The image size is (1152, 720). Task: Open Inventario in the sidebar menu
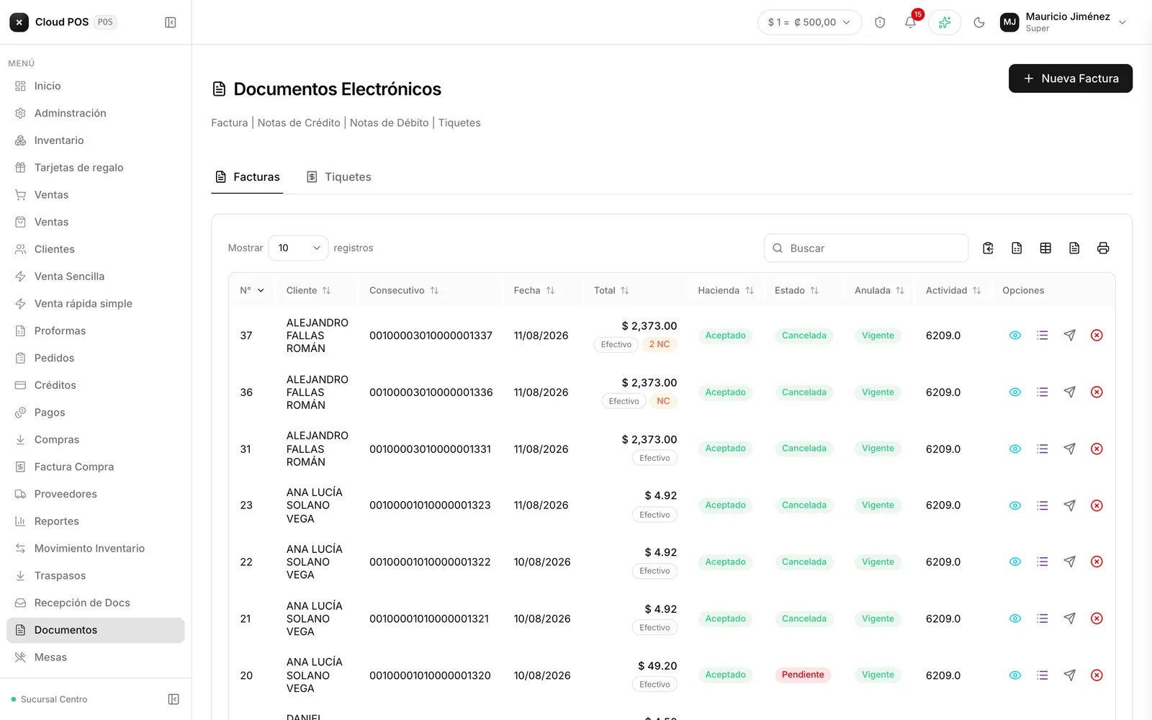[96, 140]
